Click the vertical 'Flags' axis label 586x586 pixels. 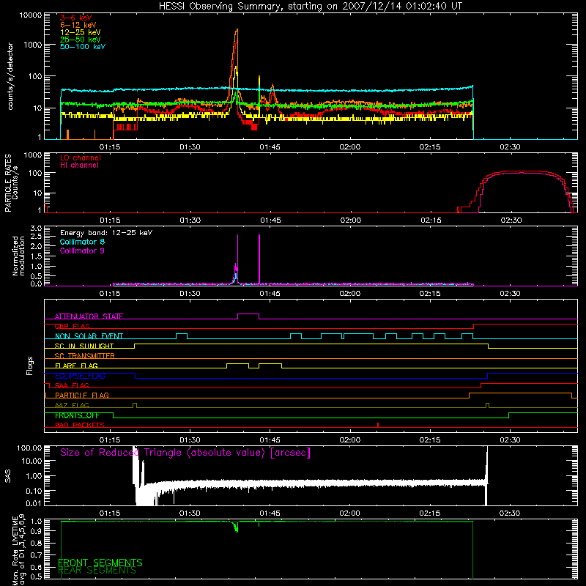tap(30, 366)
